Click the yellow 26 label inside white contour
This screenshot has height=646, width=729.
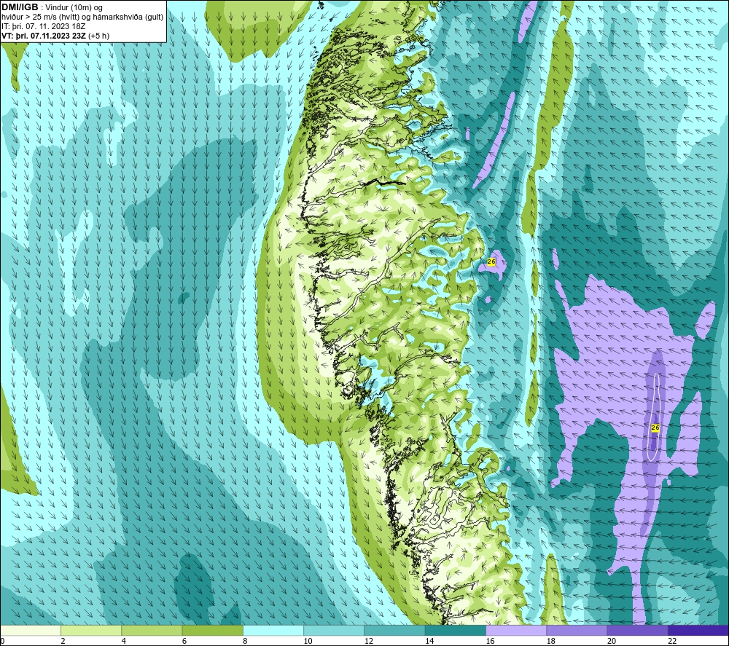pos(655,428)
